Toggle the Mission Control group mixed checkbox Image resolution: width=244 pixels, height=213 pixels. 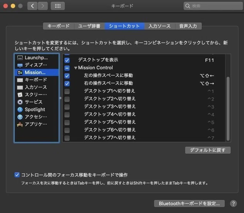pos(67,68)
